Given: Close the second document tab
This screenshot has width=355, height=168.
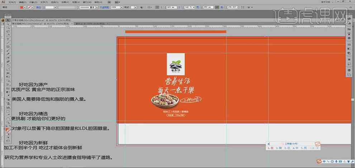Looking at the screenshot, I should coord(107,24).
